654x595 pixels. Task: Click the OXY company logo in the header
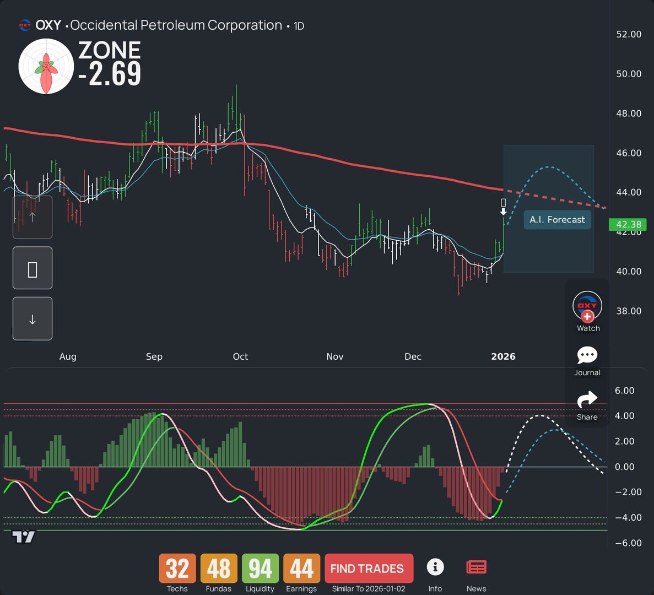(23, 25)
